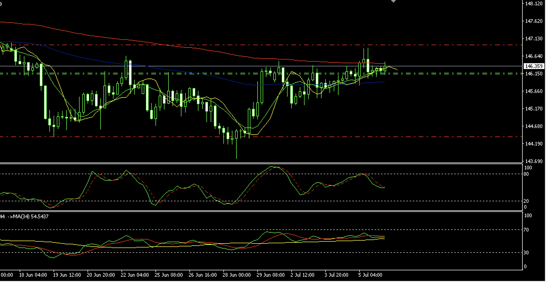The height and width of the screenshot is (282, 546).
Task: Click the 145.170 price scale label
Action: click(534, 109)
